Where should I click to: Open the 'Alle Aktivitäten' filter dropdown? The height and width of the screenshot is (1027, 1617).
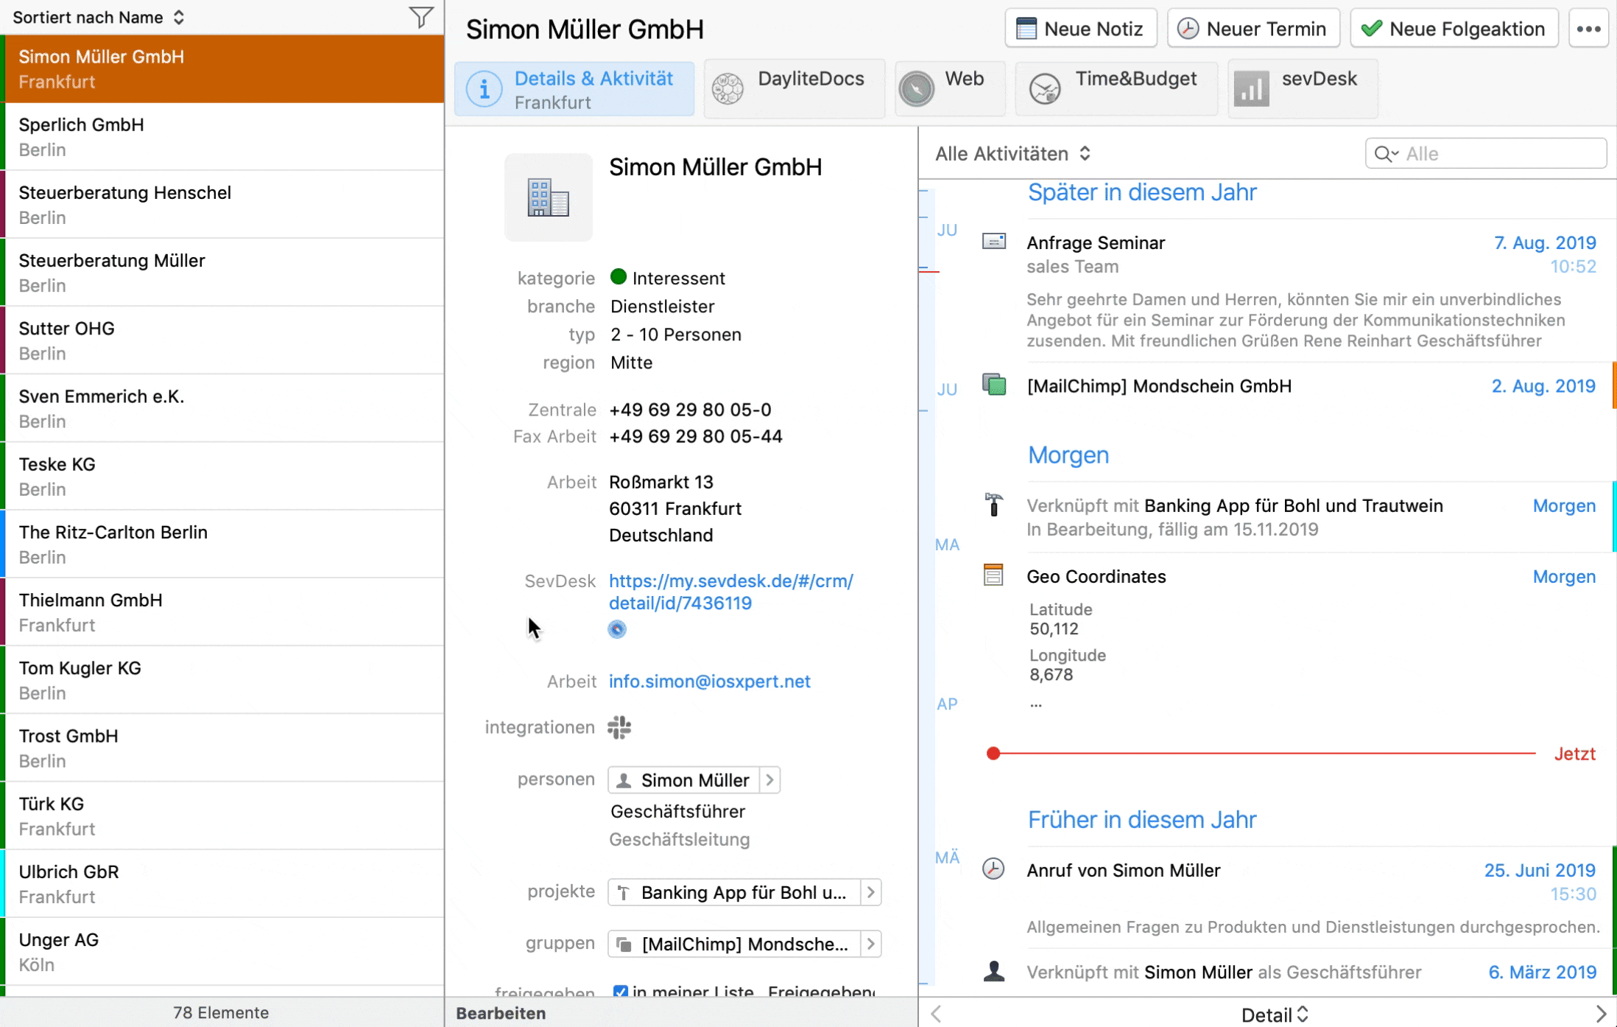click(x=1012, y=153)
